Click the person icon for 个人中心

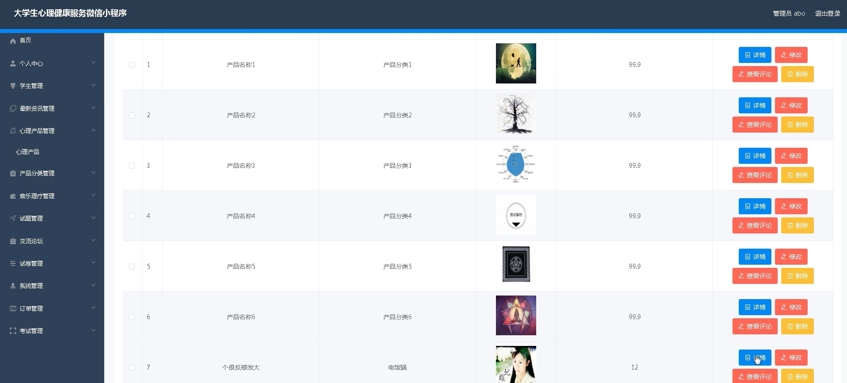13,63
